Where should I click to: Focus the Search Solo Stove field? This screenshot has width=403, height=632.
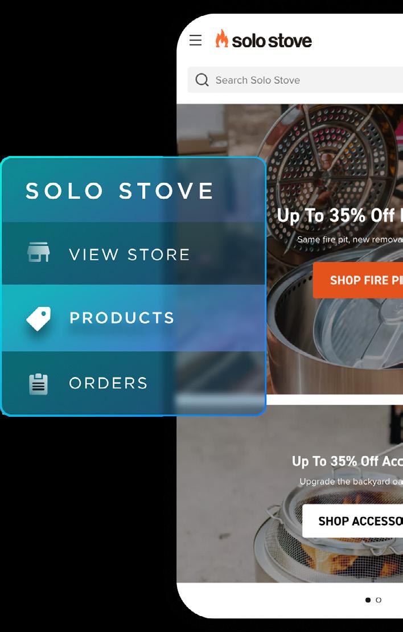tap(295, 80)
